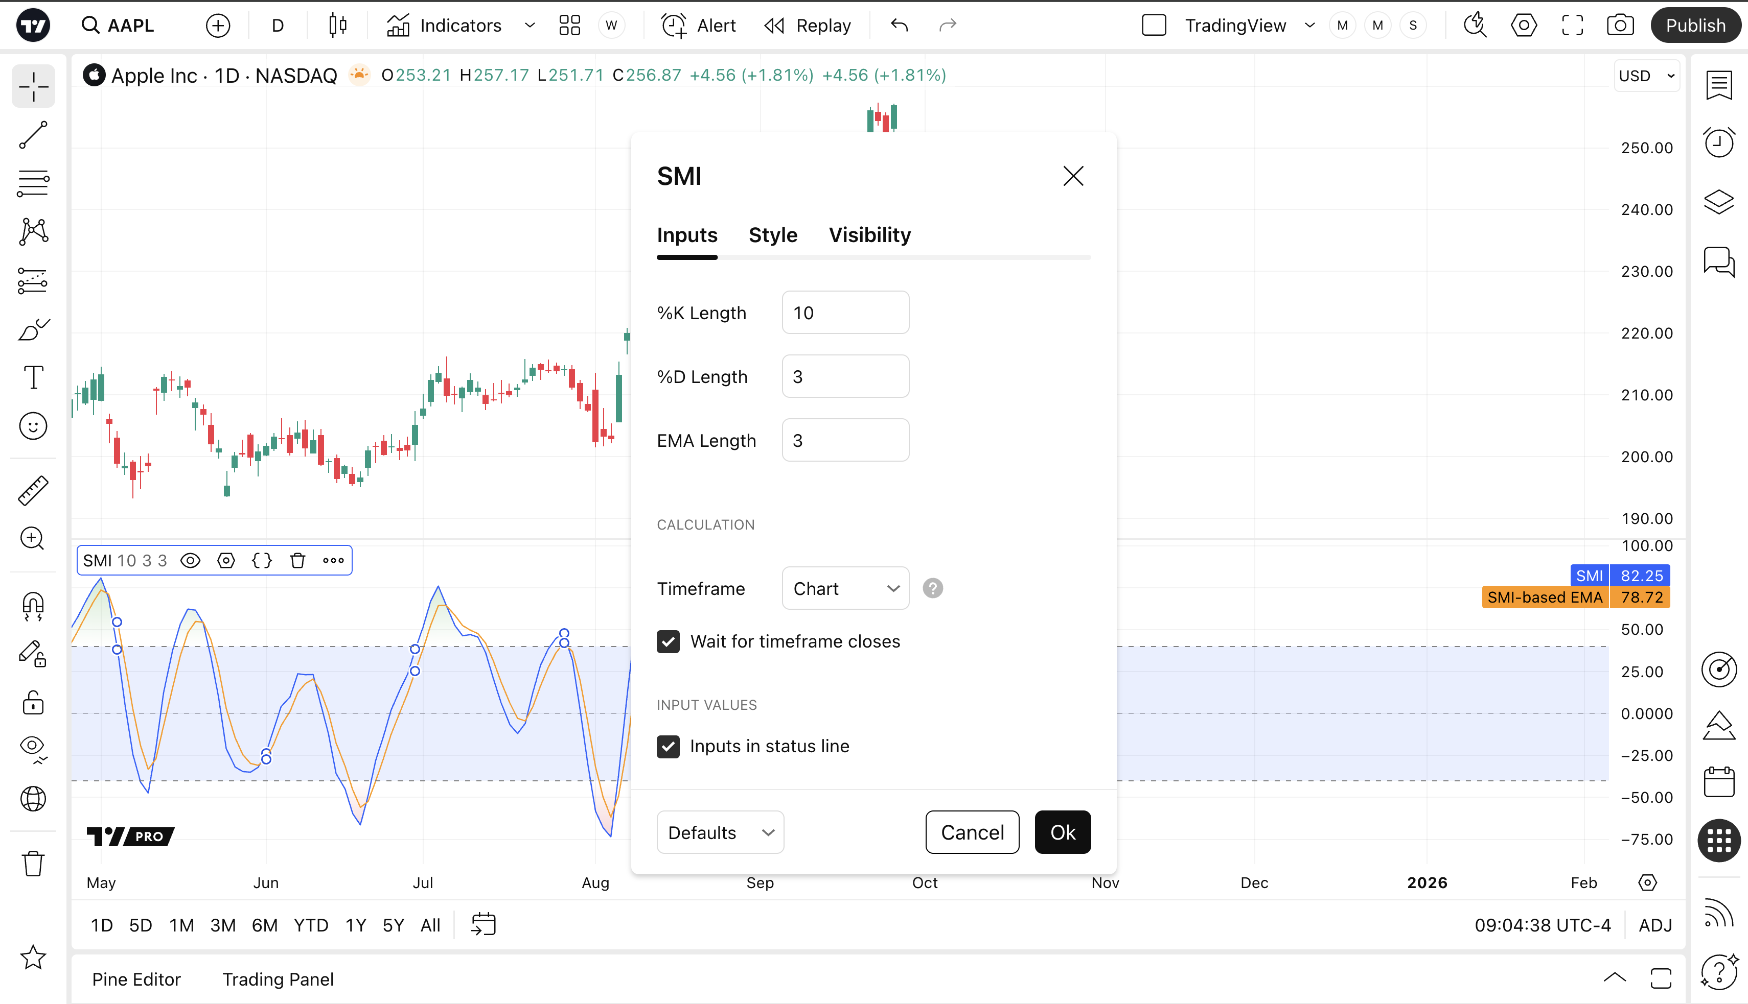Select the trend line drawing tool
This screenshot has width=1748, height=1004.
[x=33, y=135]
